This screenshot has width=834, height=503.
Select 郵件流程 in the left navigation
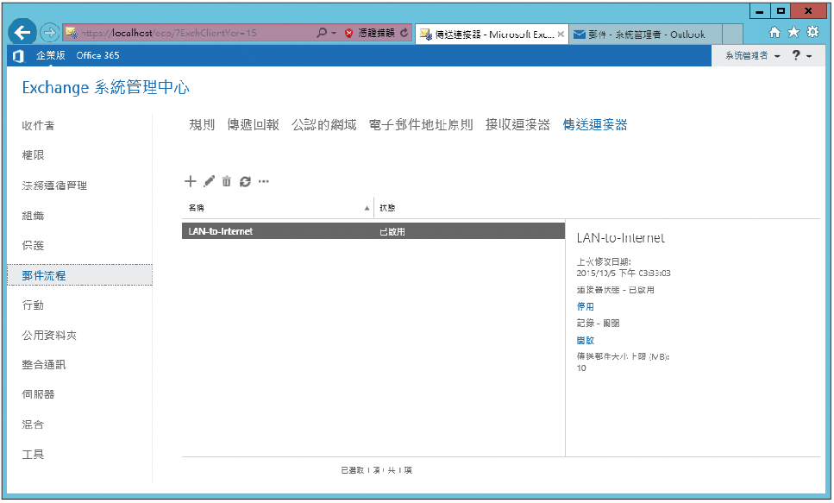click(x=80, y=275)
